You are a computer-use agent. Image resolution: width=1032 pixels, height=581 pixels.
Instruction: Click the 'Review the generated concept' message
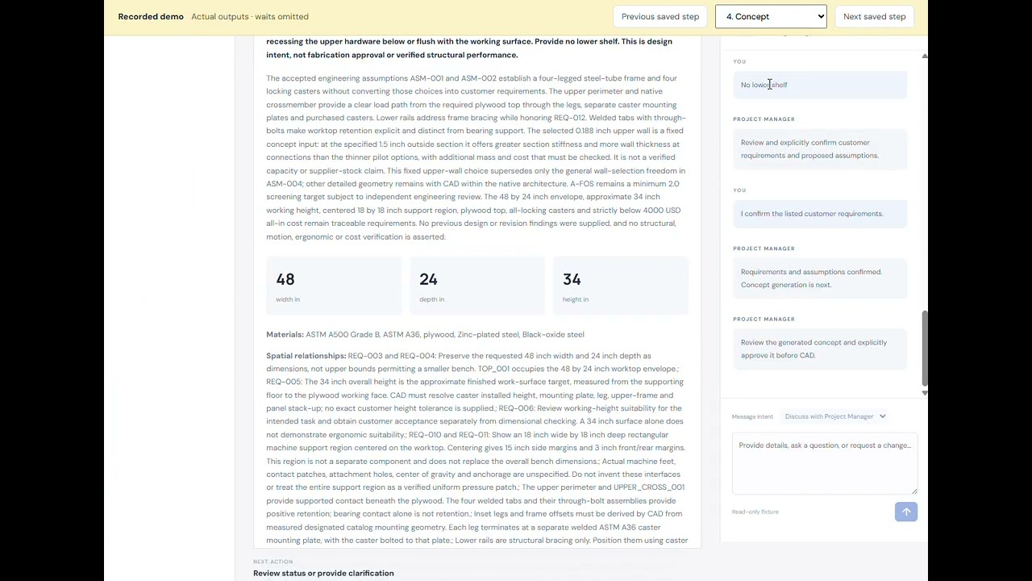(820, 349)
